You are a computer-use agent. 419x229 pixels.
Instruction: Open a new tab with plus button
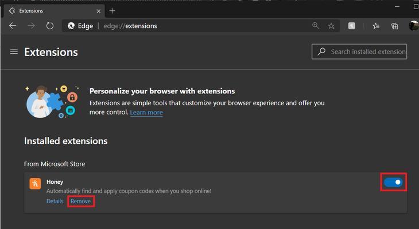pyautogui.click(x=112, y=11)
